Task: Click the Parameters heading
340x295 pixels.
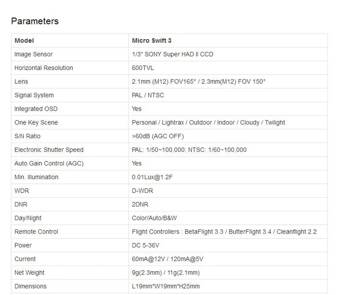Action: [35, 21]
